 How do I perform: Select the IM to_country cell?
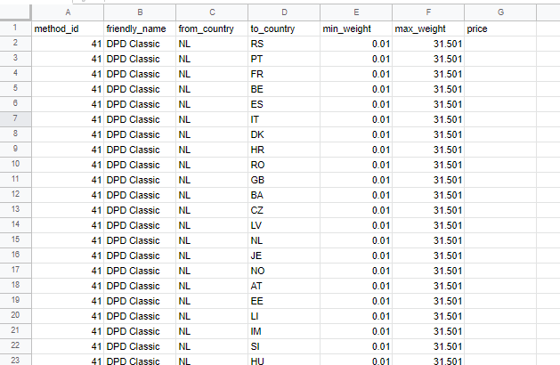[x=284, y=331]
